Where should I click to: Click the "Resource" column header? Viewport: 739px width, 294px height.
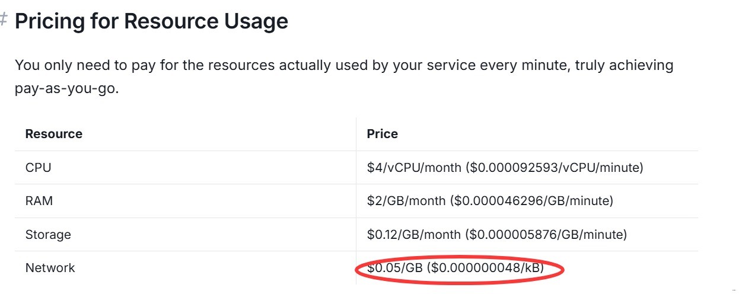[x=53, y=134]
